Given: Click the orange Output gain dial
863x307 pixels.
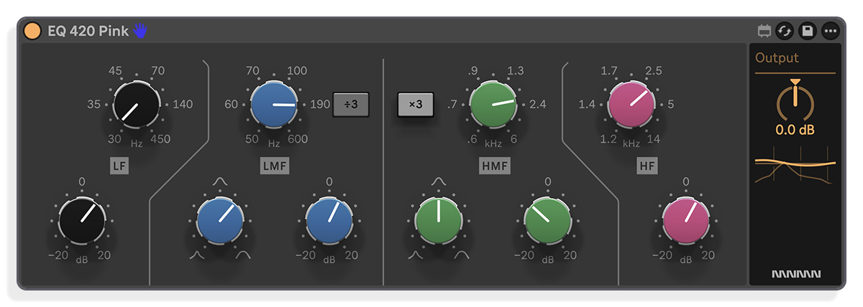Looking at the screenshot, I should click(x=795, y=101).
